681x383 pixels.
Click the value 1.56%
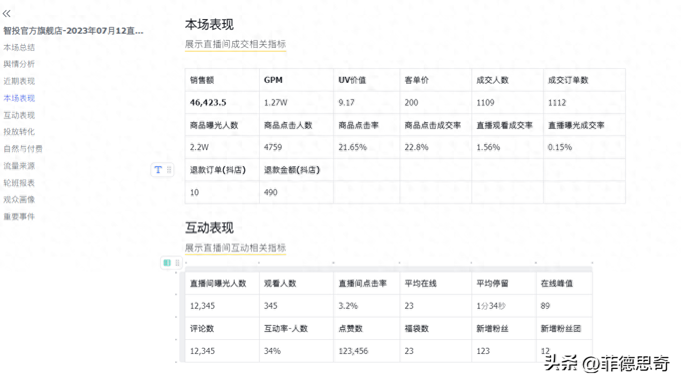pos(488,147)
